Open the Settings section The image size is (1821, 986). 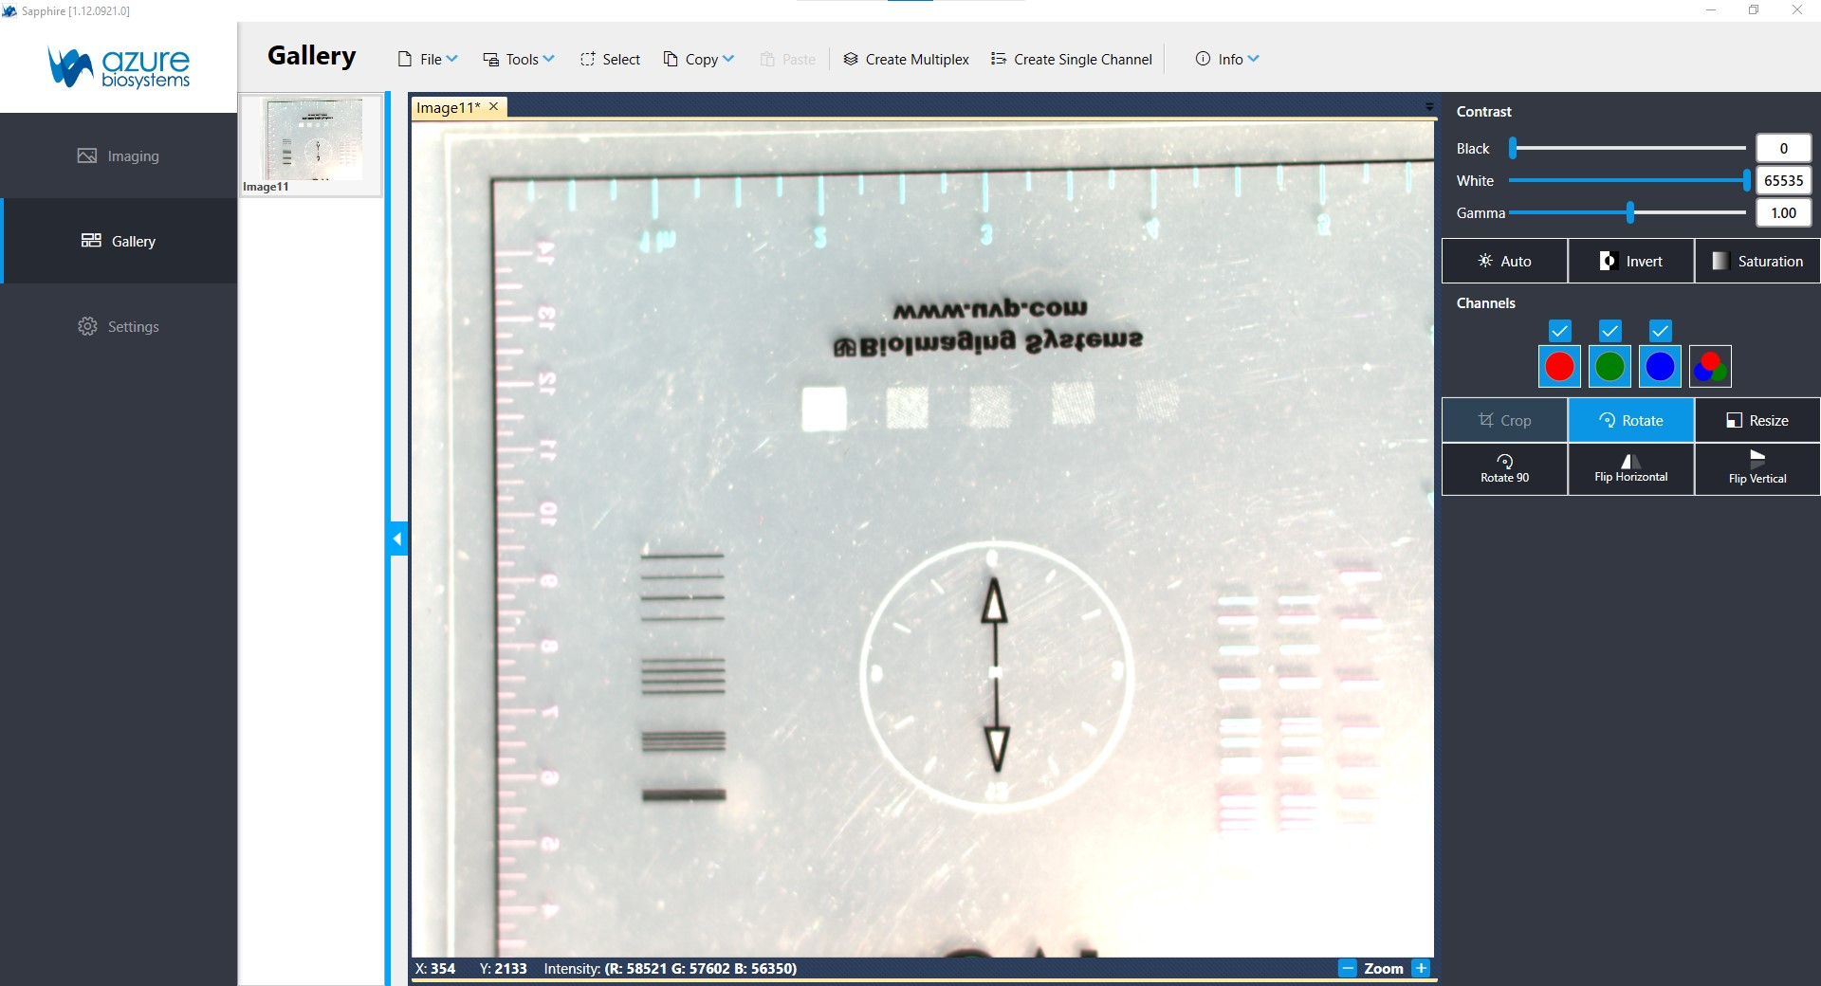[x=119, y=326]
